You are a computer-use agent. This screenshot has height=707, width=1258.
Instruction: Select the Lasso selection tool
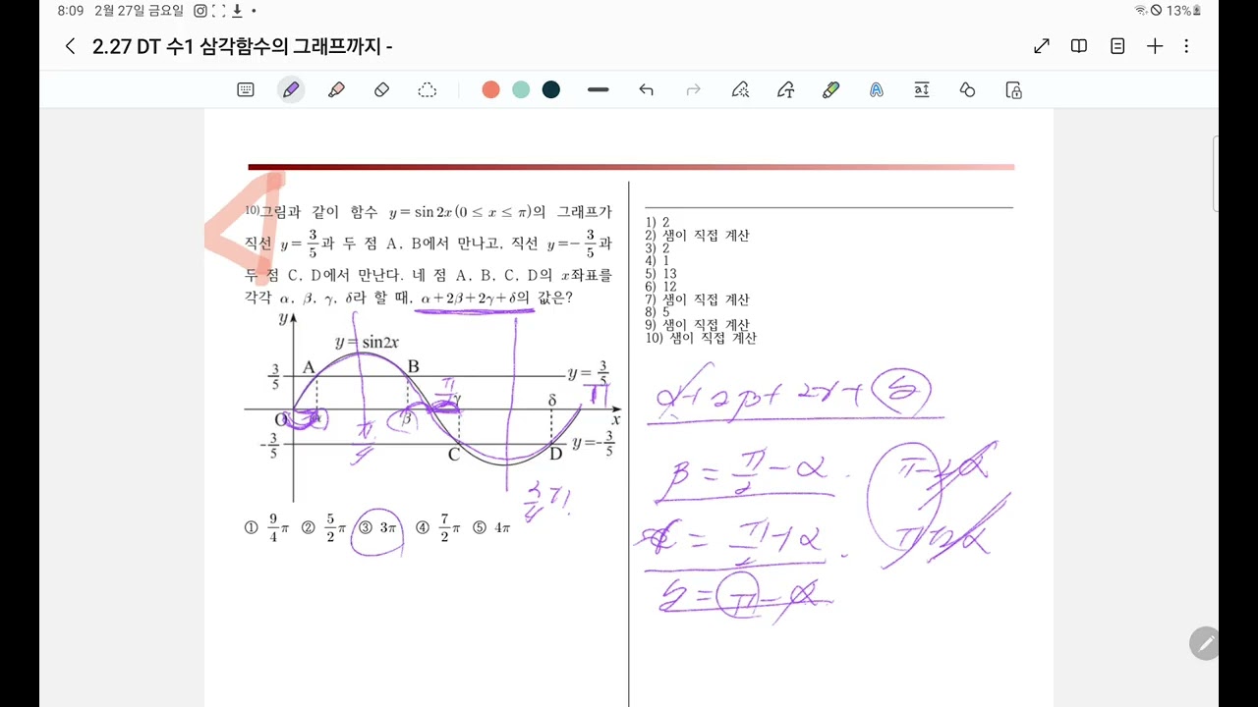click(x=428, y=89)
